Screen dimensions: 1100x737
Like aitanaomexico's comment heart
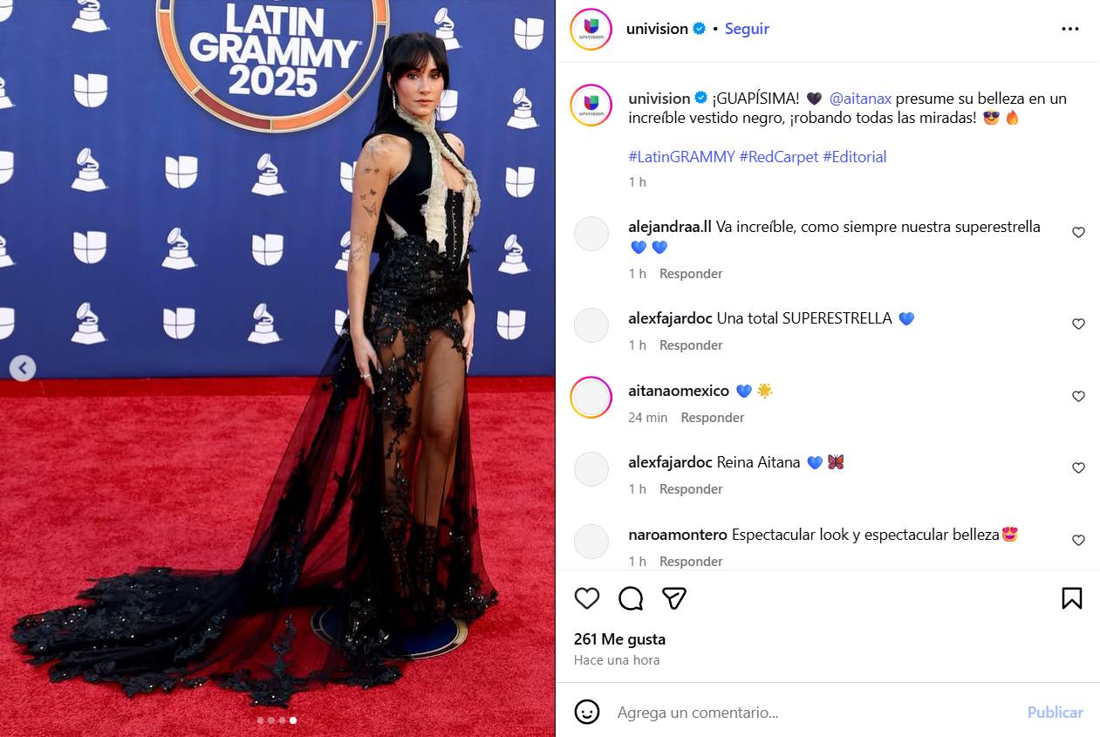click(x=1078, y=397)
